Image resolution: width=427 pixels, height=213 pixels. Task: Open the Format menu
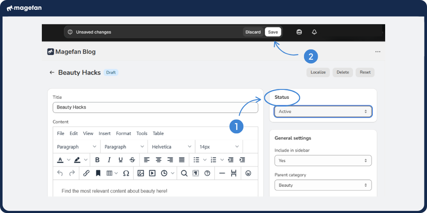[123, 133]
